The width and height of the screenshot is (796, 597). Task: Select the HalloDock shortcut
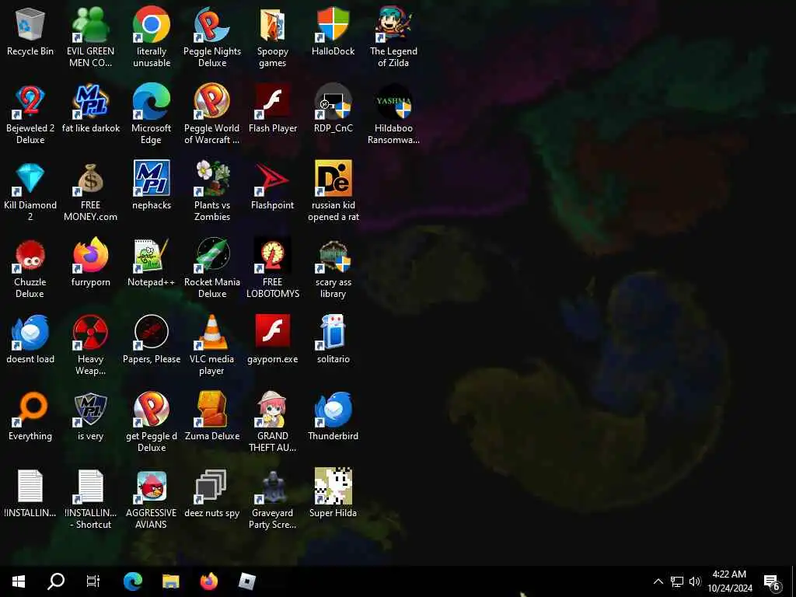tap(333, 31)
